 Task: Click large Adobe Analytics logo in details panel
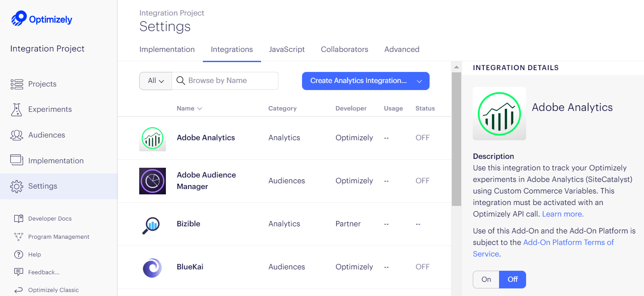pos(499,114)
